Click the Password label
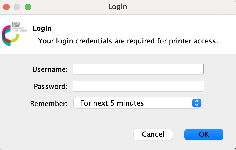 pyautogui.click(x=51, y=87)
